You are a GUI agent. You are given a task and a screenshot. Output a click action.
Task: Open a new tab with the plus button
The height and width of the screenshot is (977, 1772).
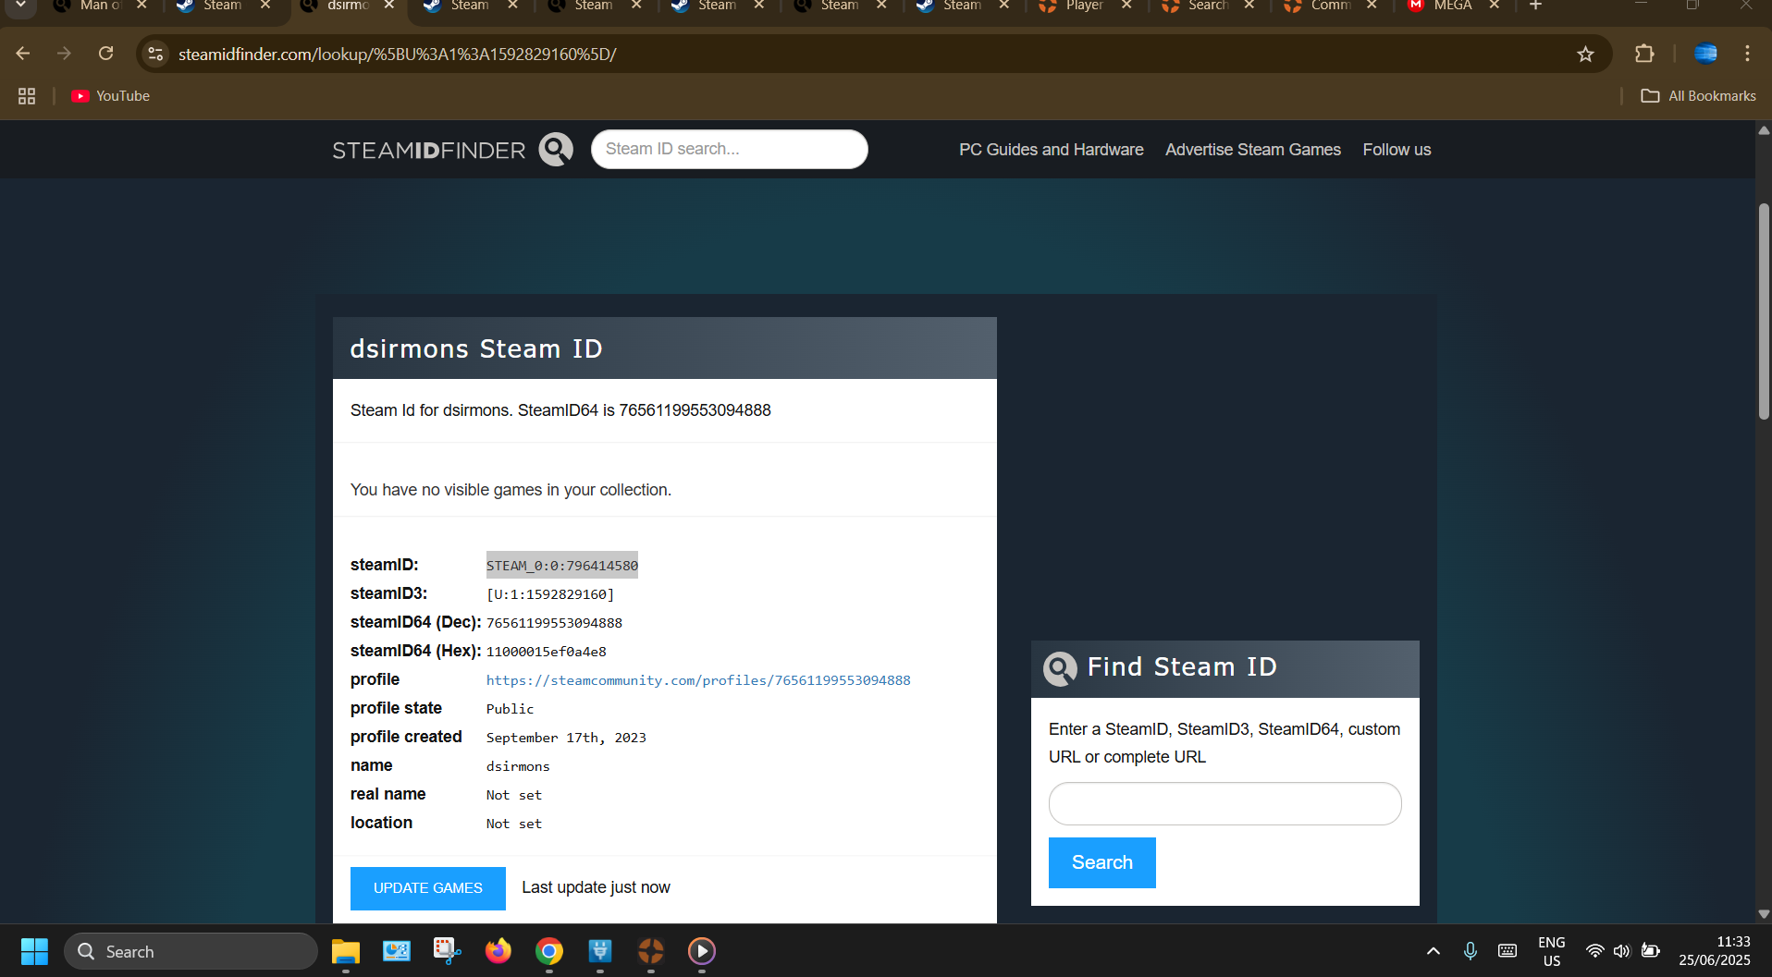coord(1535,6)
